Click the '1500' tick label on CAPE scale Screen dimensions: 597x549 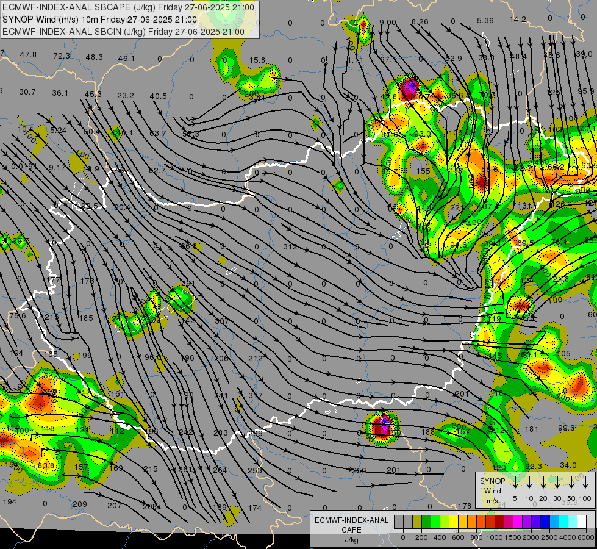[512, 537]
